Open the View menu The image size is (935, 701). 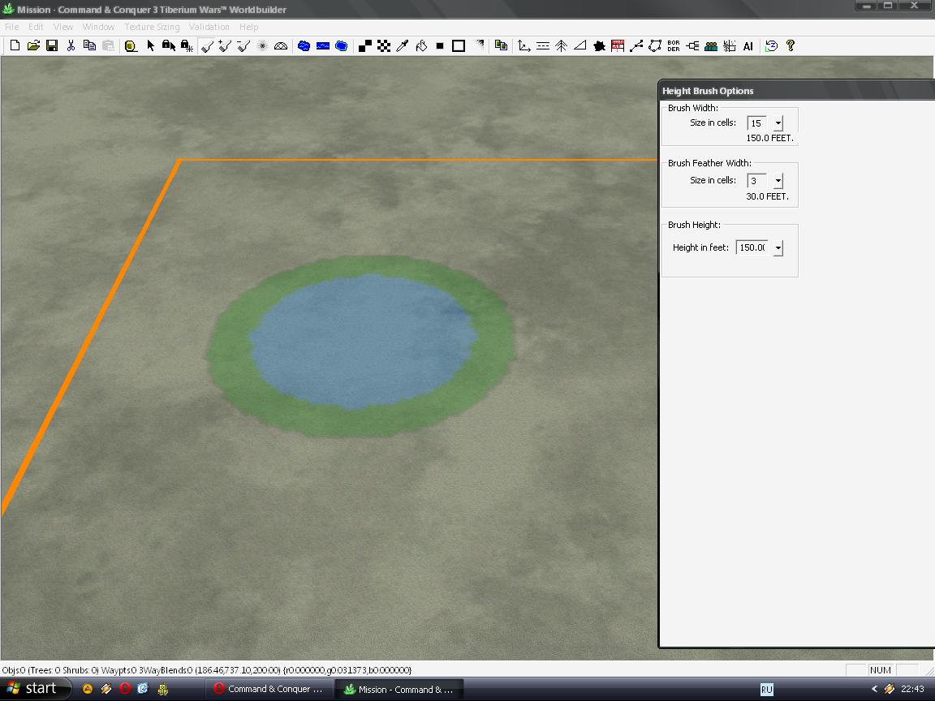tap(63, 27)
